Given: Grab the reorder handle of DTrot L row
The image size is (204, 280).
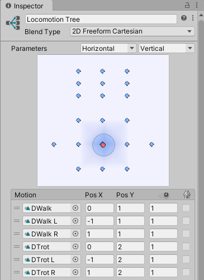Looking at the screenshot, I should (17, 259).
